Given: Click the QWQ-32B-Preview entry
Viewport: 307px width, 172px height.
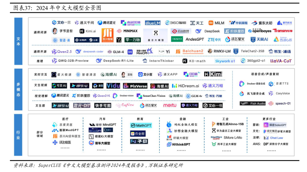Looking at the screenshot, I should [x=70, y=61].
